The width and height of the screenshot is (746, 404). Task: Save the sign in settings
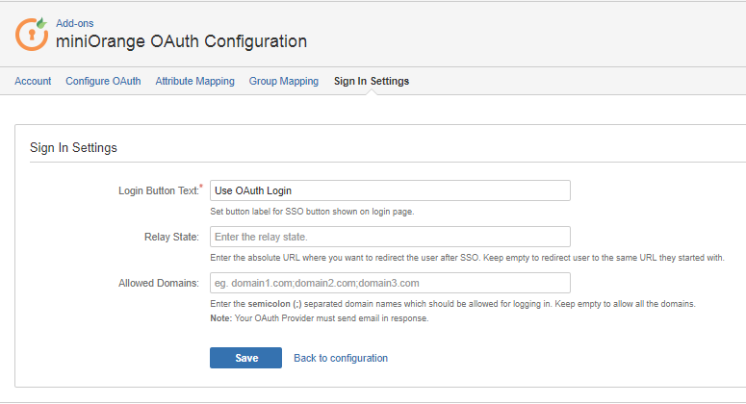point(246,358)
